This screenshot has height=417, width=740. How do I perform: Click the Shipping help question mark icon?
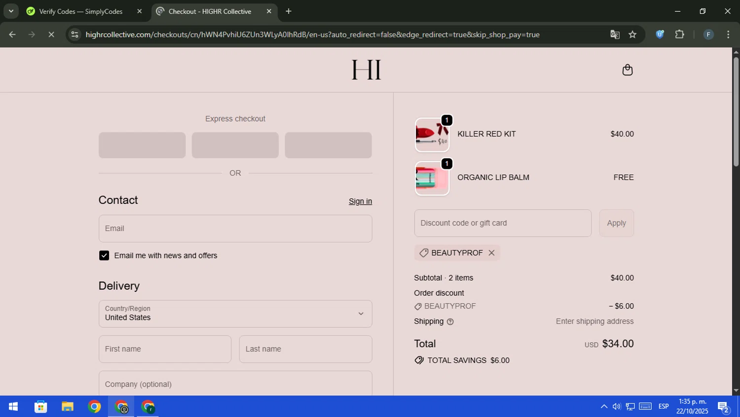450,321
